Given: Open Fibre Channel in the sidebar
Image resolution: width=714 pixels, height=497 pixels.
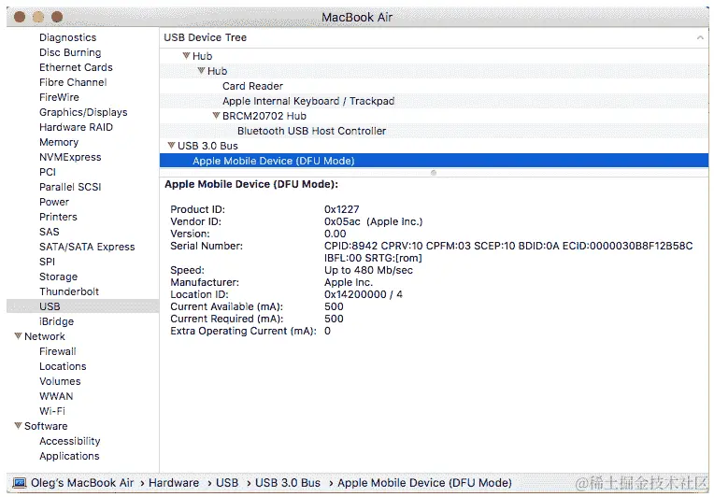Looking at the screenshot, I should click(x=73, y=82).
